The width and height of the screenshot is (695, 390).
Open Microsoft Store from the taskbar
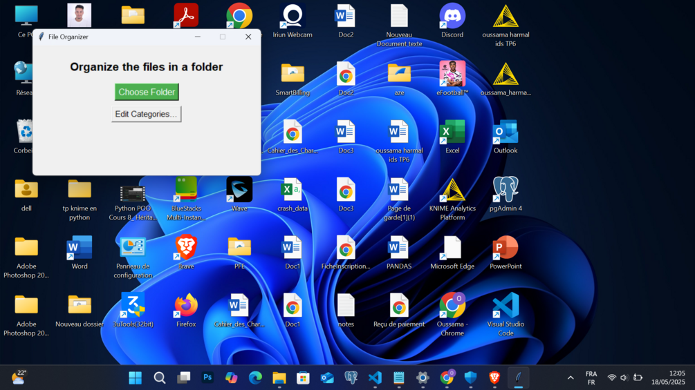click(x=303, y=378)
